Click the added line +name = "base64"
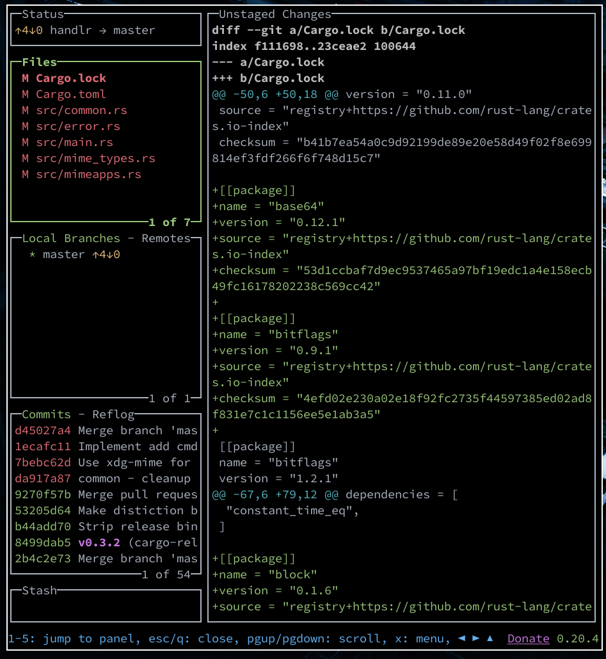 point(268,206)
